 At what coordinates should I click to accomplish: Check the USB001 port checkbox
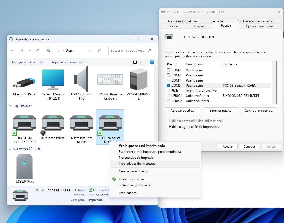pos(168,96)
